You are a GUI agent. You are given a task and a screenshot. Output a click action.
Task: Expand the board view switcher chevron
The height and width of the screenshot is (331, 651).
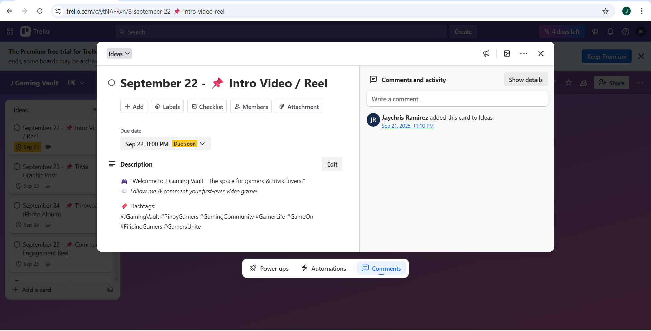pos(82,83)
